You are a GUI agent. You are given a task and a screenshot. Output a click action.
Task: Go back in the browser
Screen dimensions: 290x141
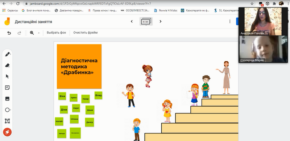[x=4, y=4]
